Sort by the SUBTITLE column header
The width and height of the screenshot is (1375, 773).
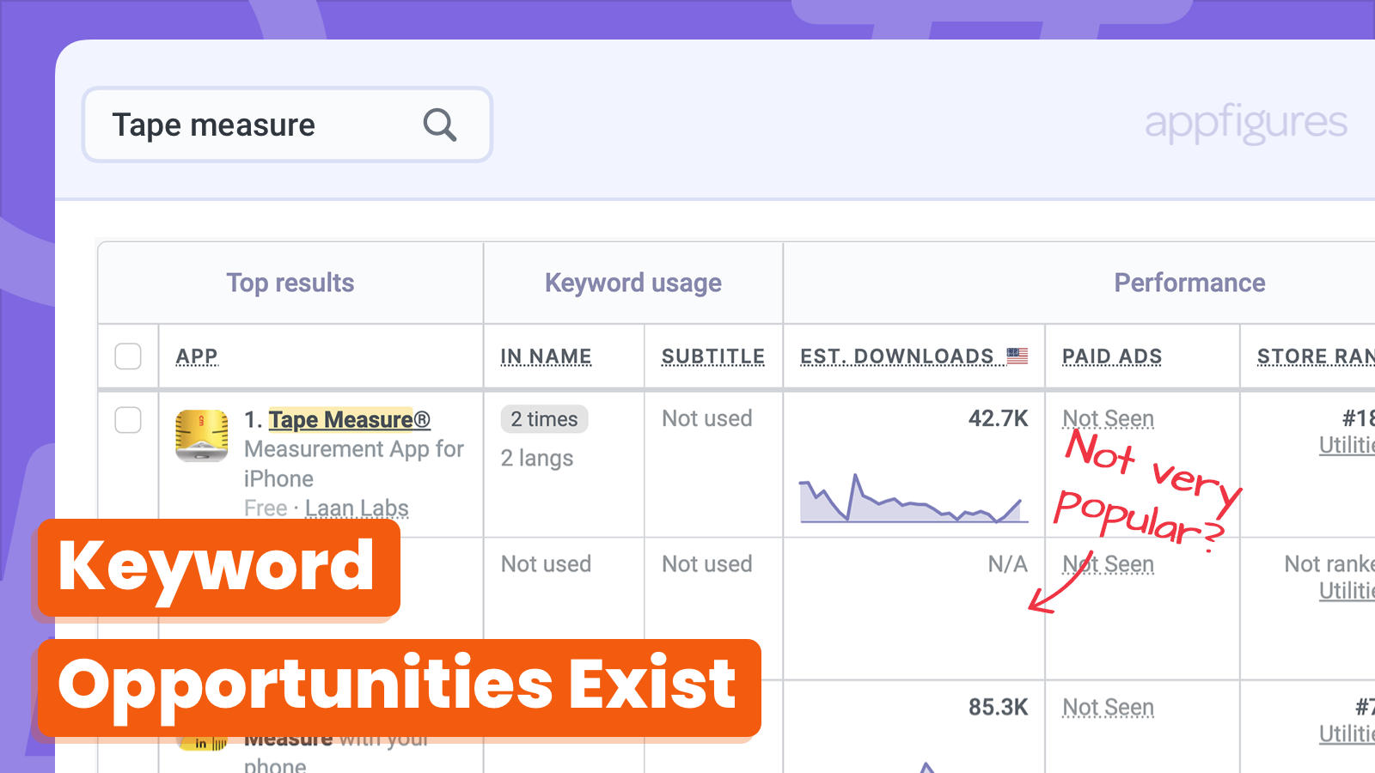713,356
